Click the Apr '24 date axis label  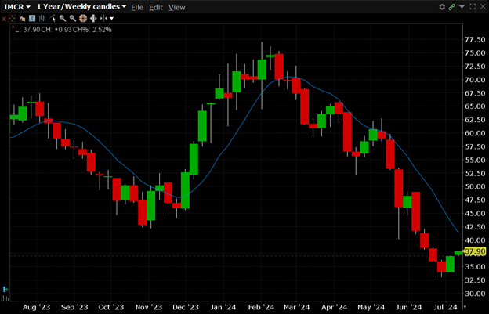[x=334, y=308]
